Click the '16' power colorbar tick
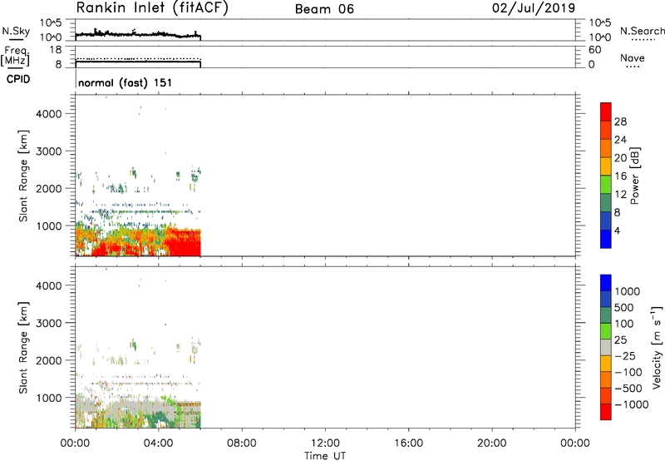The width and height of the screenshot is (665, 461). click(620, 176)
